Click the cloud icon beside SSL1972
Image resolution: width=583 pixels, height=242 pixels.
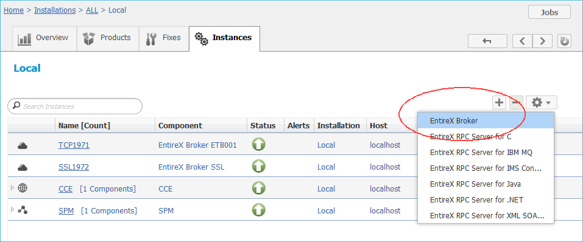pyautogui.click(x=23, y=167)
